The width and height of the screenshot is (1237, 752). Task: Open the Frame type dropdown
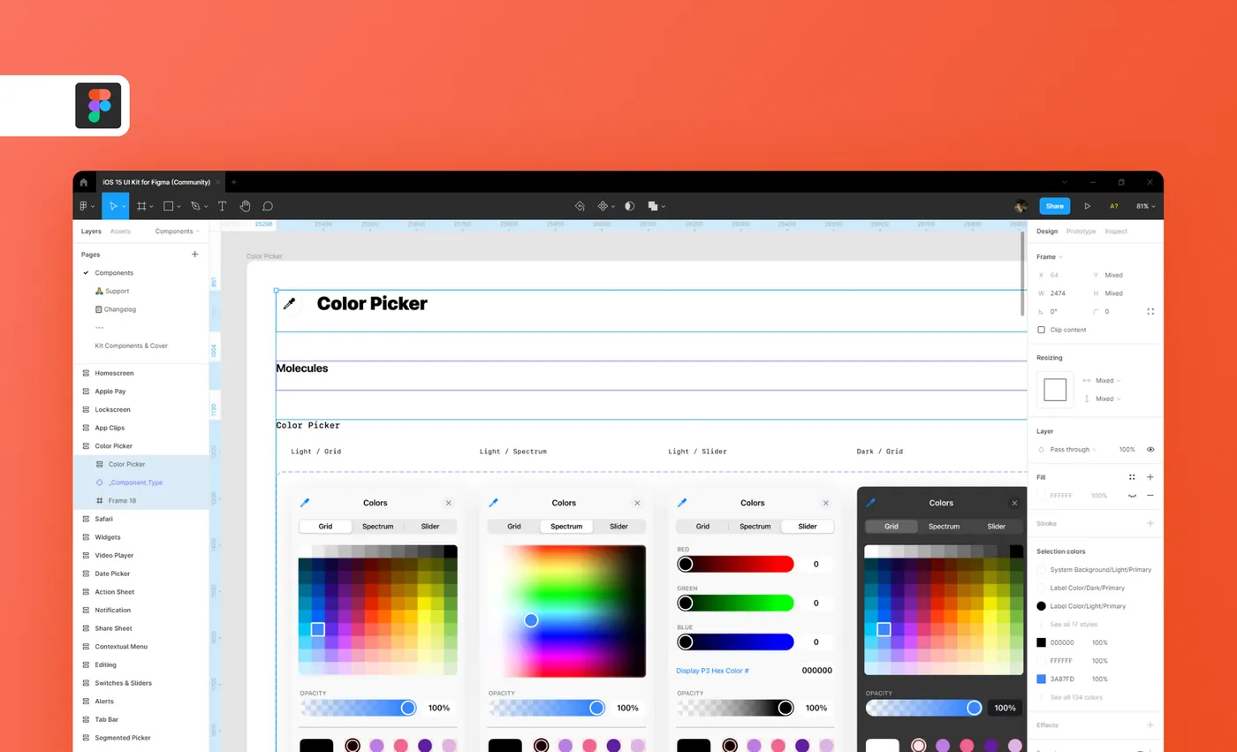click(x=1050, y=256)
